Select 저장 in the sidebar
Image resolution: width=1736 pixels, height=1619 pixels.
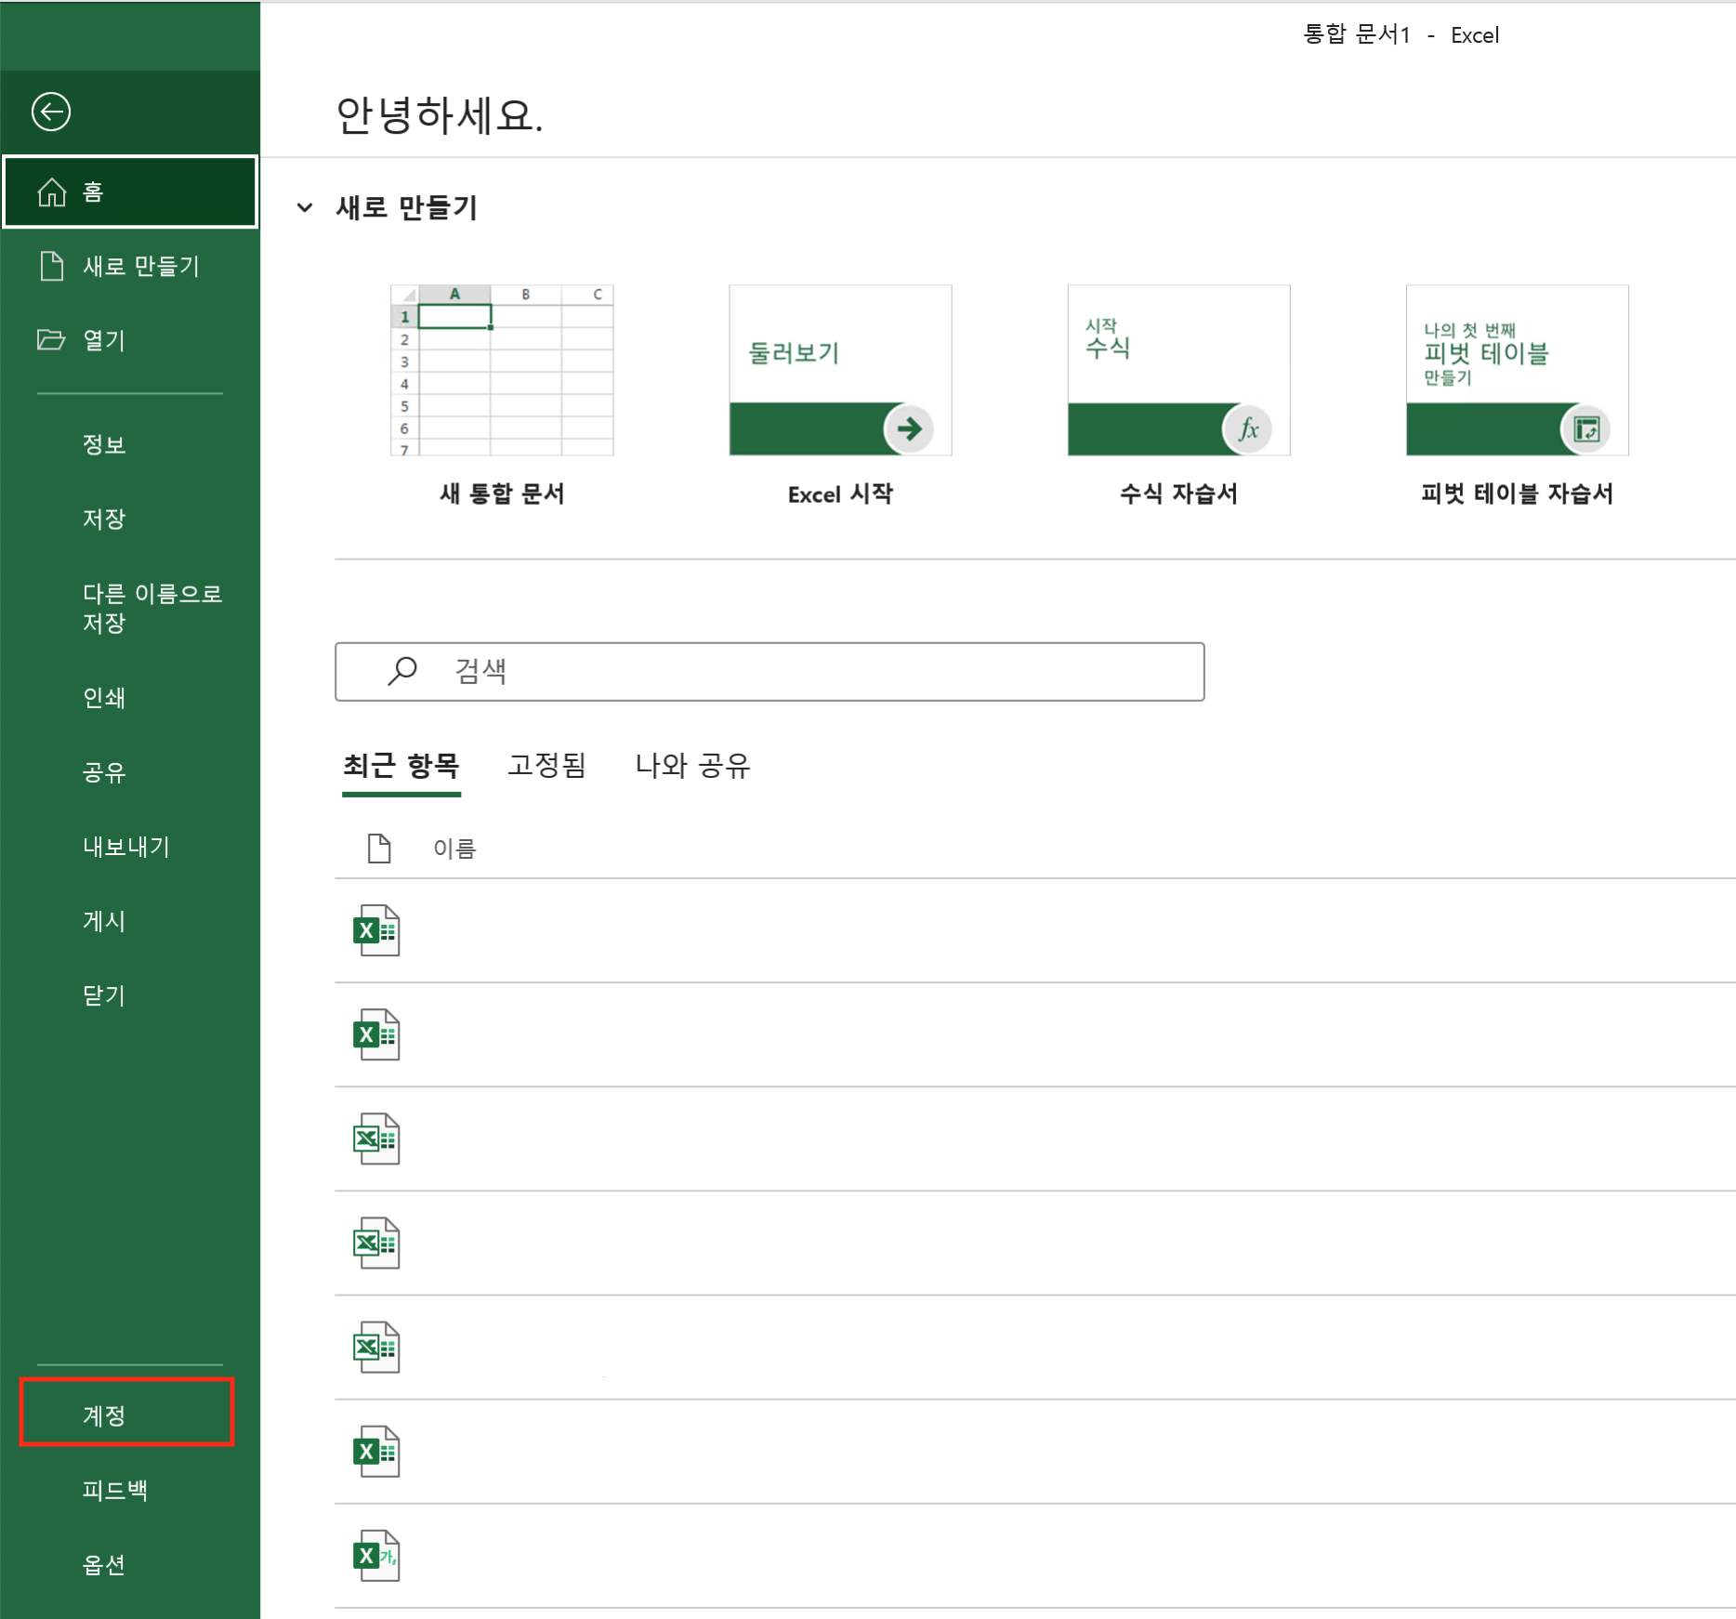click(x=104, y=519)
